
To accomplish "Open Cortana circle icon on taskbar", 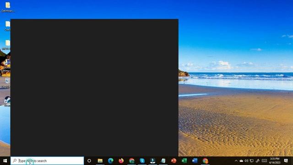I will click(89, 161).
